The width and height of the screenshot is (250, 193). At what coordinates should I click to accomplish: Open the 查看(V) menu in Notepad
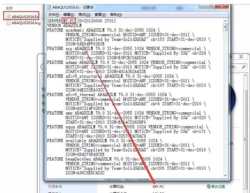click(100, 15)
